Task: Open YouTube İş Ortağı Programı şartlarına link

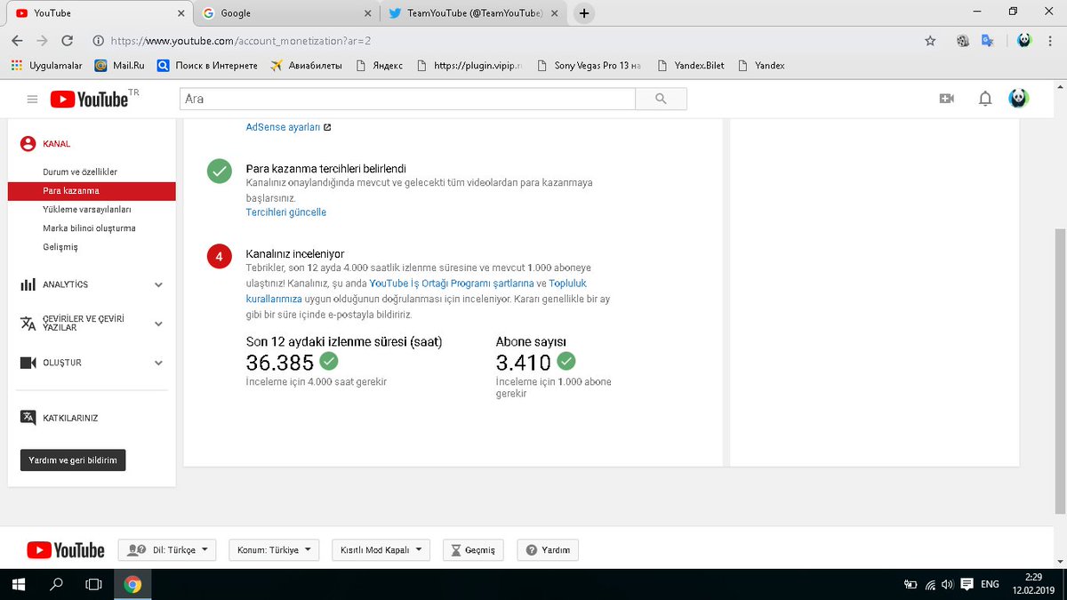Action: click(x=452, y=283)
